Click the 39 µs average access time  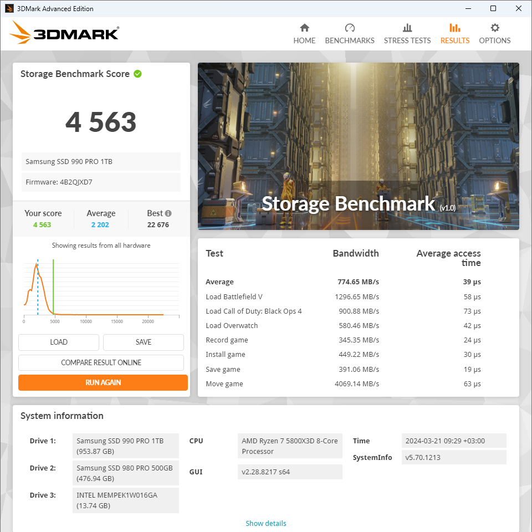[472, 282]
